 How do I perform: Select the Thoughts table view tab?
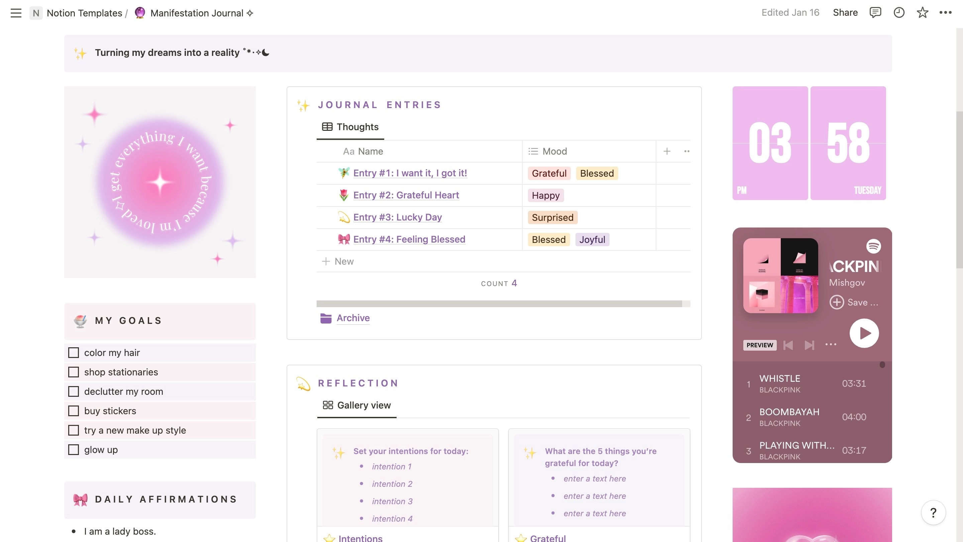[x=350, y=127]
